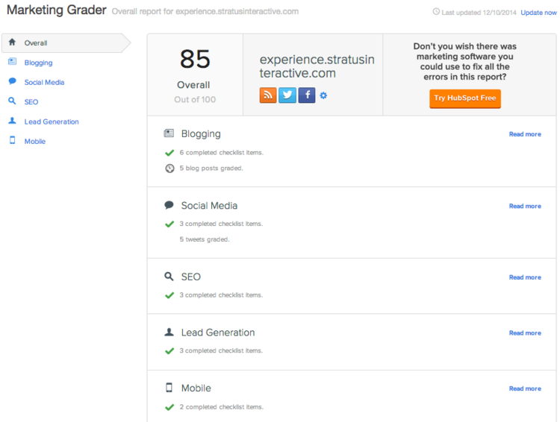Click Update now link
This screenshot has height=422, width=560.
pos(538,13)
